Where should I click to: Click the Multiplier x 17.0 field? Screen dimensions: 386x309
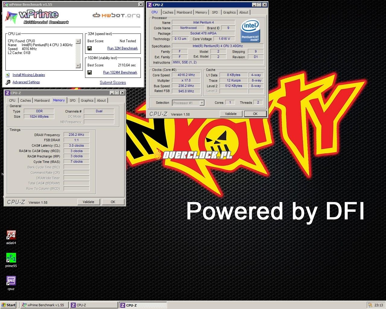[x=186, y=81]
